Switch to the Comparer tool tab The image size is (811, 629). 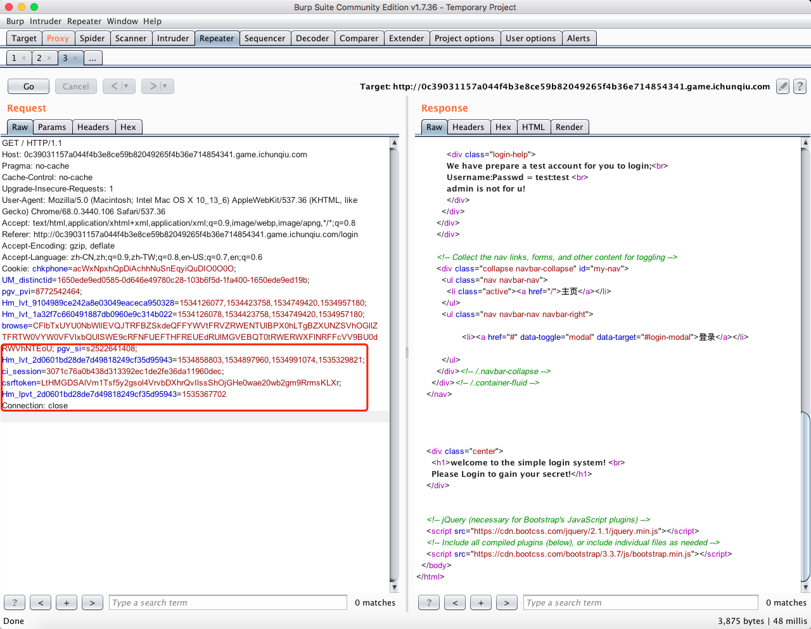tap(359, 38)
